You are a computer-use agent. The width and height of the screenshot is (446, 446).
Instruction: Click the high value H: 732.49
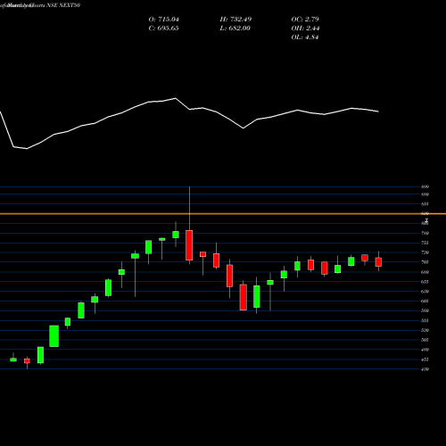[x=235, y=20]
